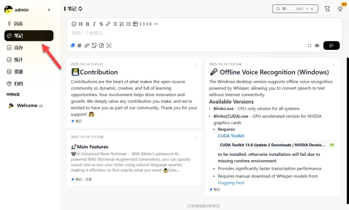Open more options on the Offline Voice Recognition note
Image resolution: width=349 pixels, height=210 pixels.
click(x=333, y=64)
